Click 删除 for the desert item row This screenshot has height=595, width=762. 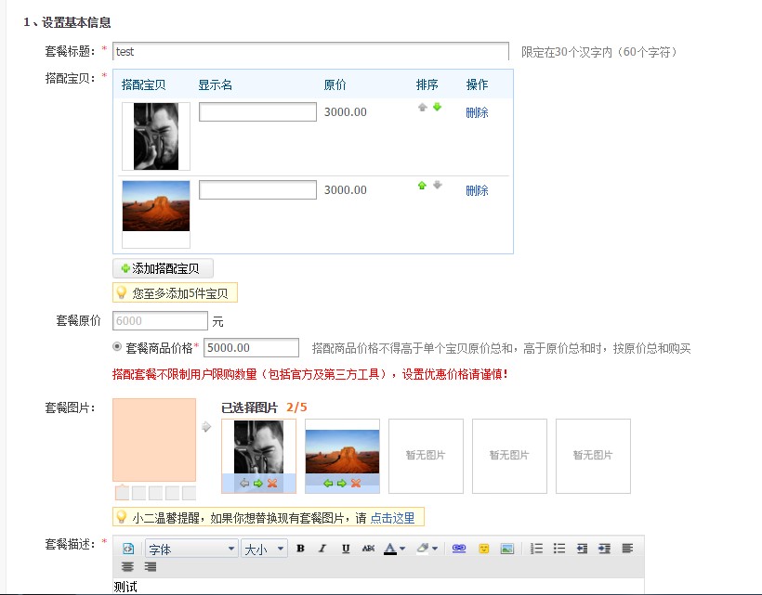[477, 190]
